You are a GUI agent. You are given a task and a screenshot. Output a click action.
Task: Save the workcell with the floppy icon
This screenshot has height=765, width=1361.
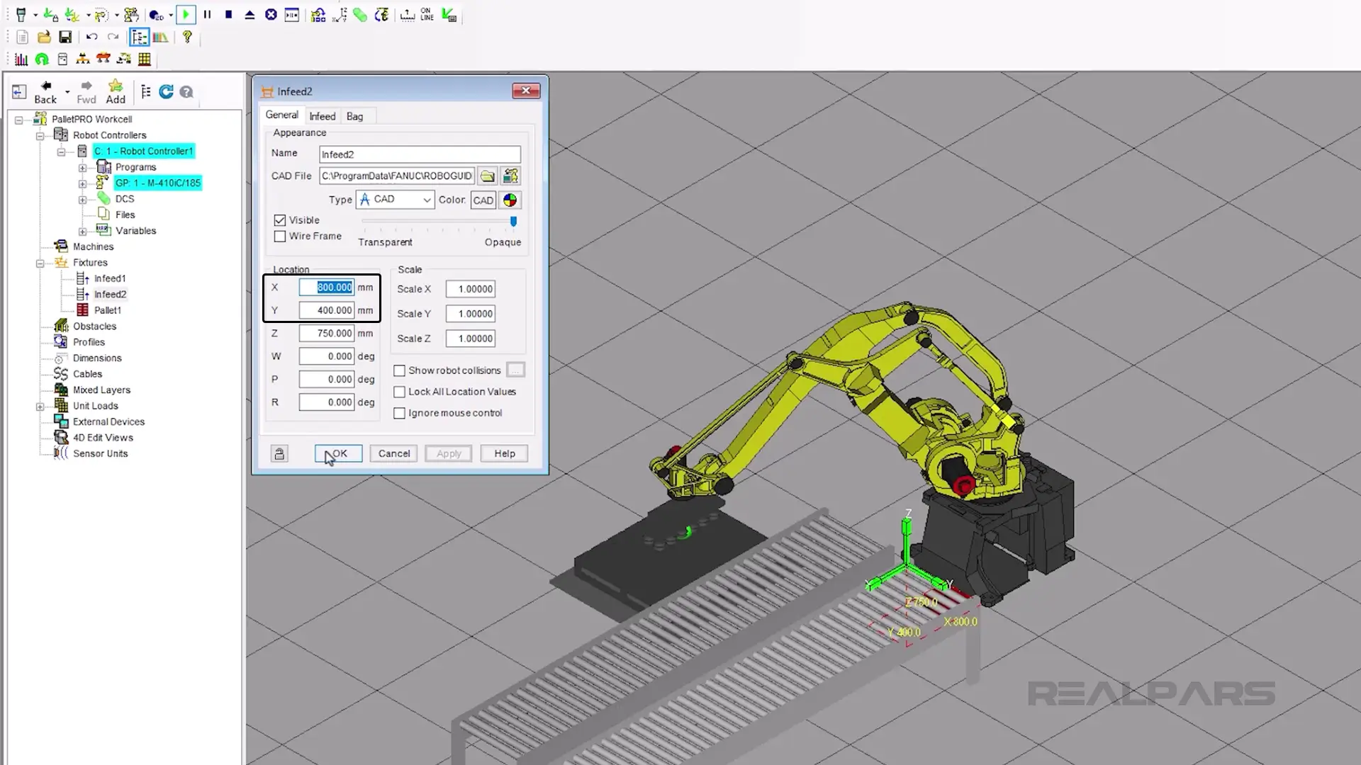65,37
